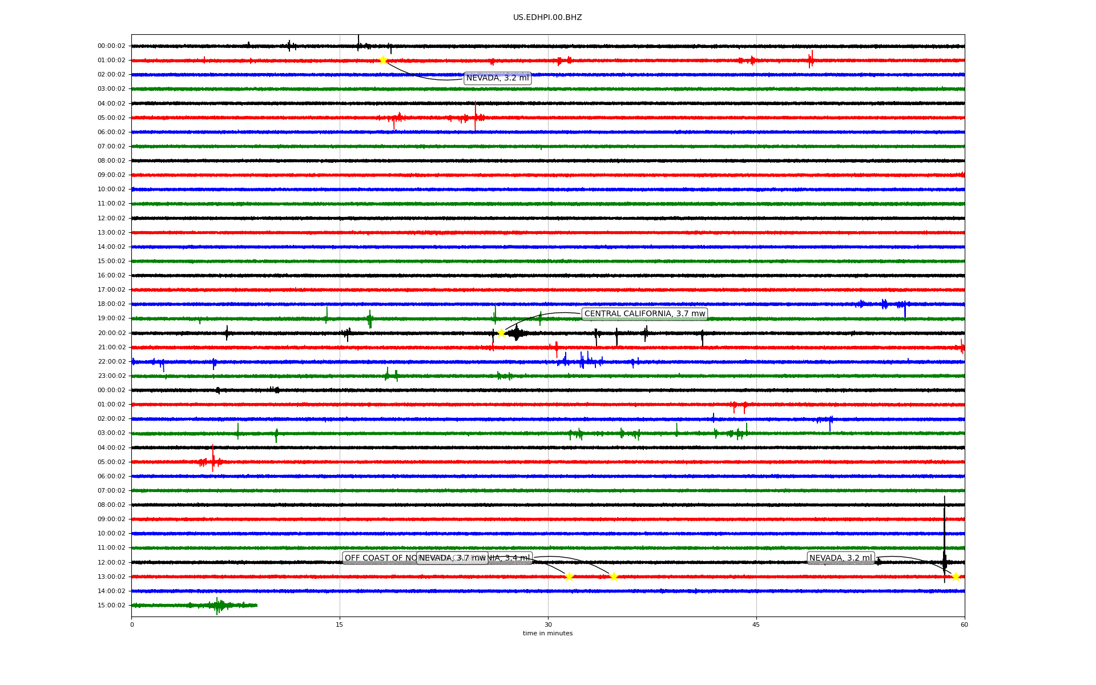Click the x-axis label 'time in minutes'
Image resolution: width=1096 pixels, height=685 pixels.
[547, 634]
